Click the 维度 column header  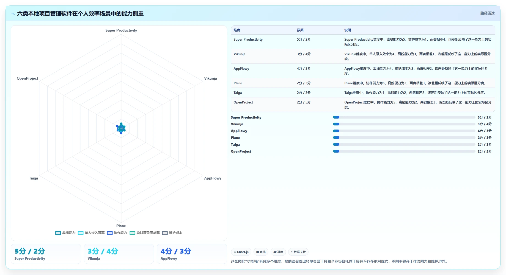coord(237,30)
